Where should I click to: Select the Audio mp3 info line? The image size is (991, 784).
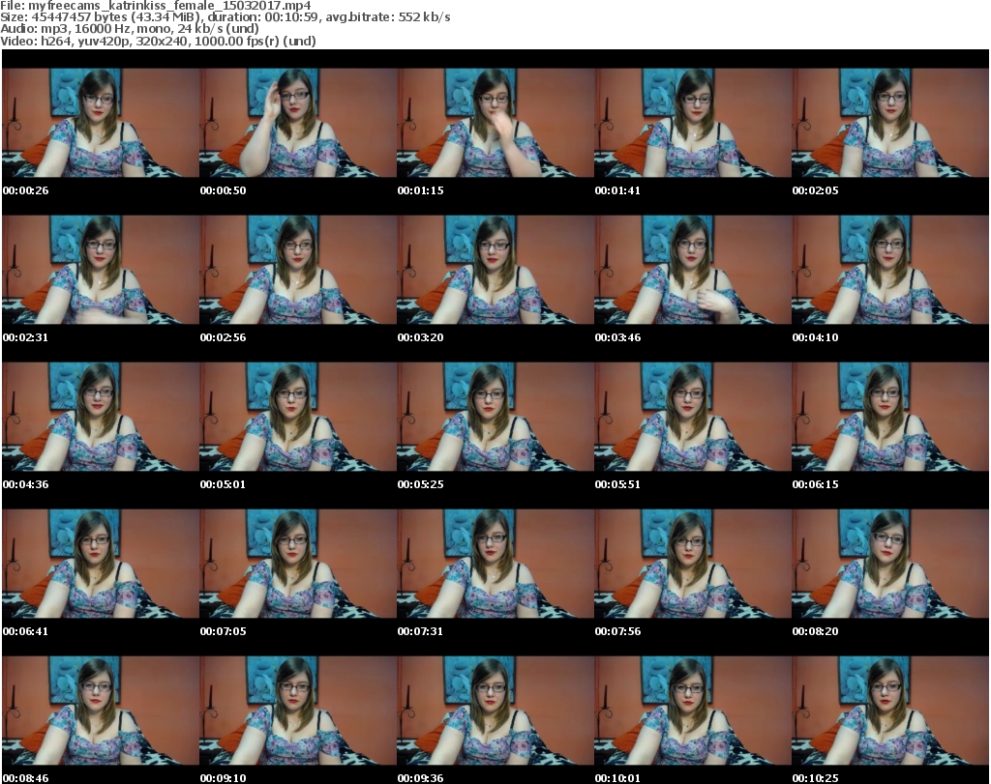(130, 29)
